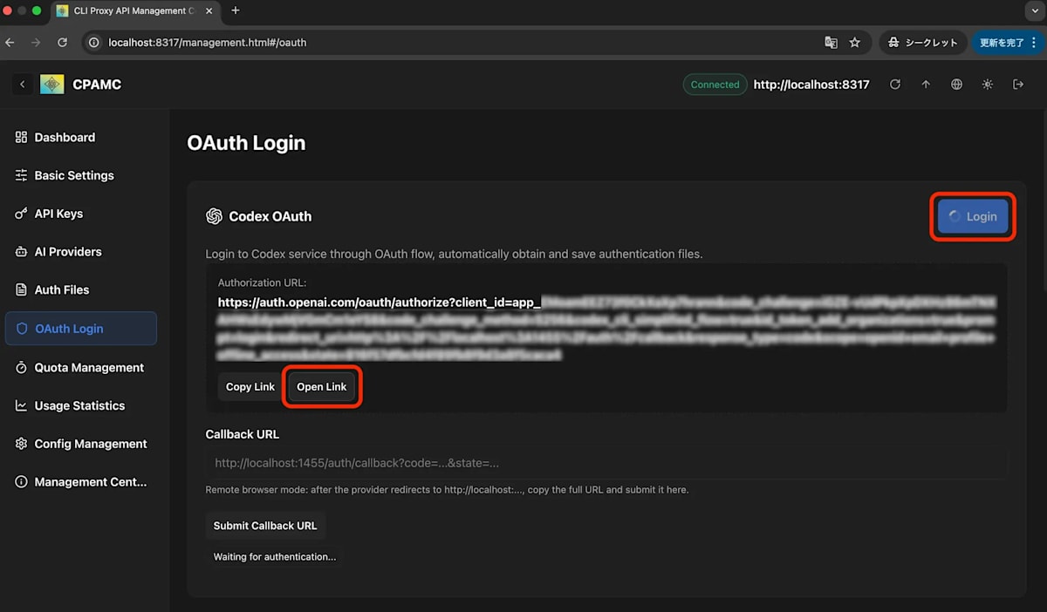The image size is (1047, 612).
Task: Click the Auth Files document icon
Action: [x=22, y=289]
